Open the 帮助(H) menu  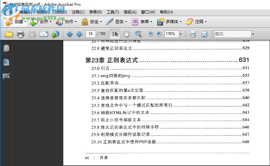click(166, 12)
